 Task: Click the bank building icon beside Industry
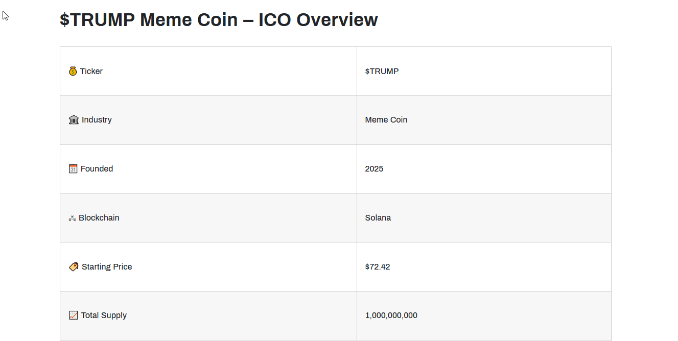tap(74, 120)
